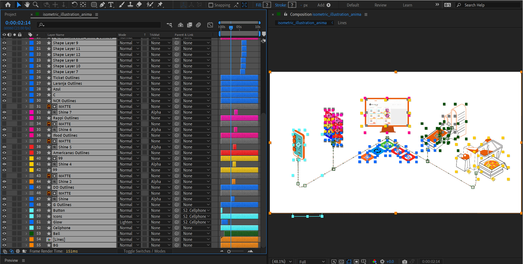Select the Rotation tool
The width and height of the screenshot is (523, 264).
coord(74,5)
